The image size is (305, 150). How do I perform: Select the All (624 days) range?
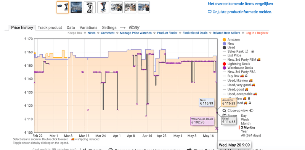point(251,135)
